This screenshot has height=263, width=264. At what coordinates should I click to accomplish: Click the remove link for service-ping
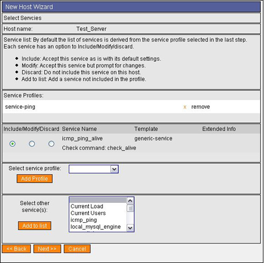pyautogui.click(x=201, y=107)
